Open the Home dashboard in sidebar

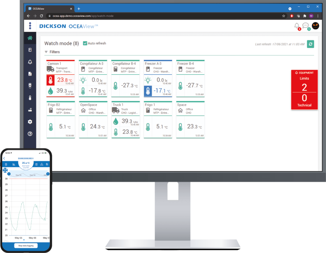(x=30, y=38)
